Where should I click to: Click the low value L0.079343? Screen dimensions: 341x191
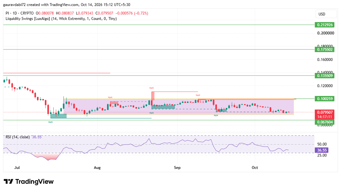tap(85, 13)
